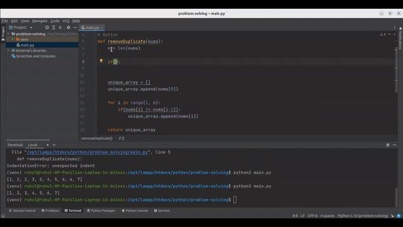This screenshot has width=403, height=227.
Task: Open the Python Packages tool window
Action: [x=101, y=211]
